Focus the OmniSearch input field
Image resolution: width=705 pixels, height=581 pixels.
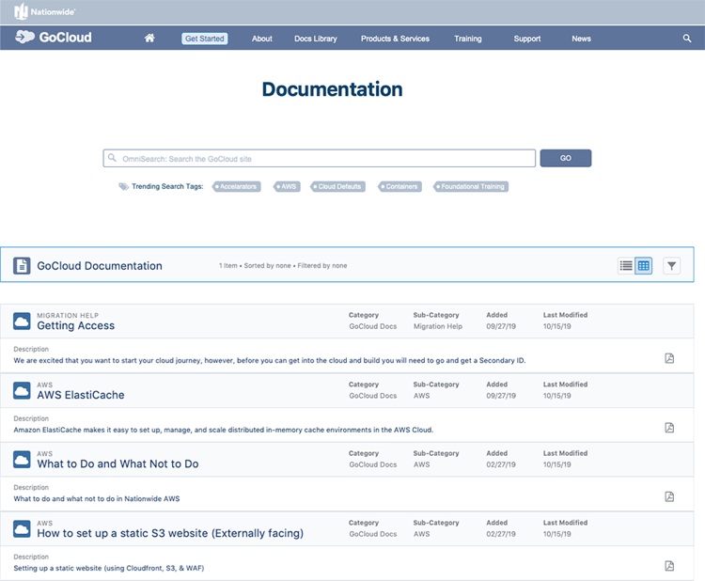(320, 158)
